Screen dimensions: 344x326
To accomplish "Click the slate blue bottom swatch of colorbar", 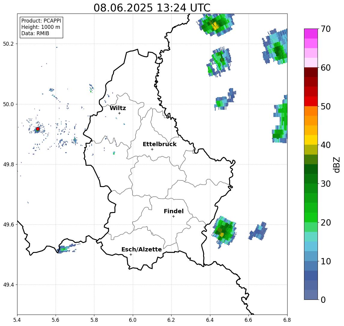I will 311,295.
